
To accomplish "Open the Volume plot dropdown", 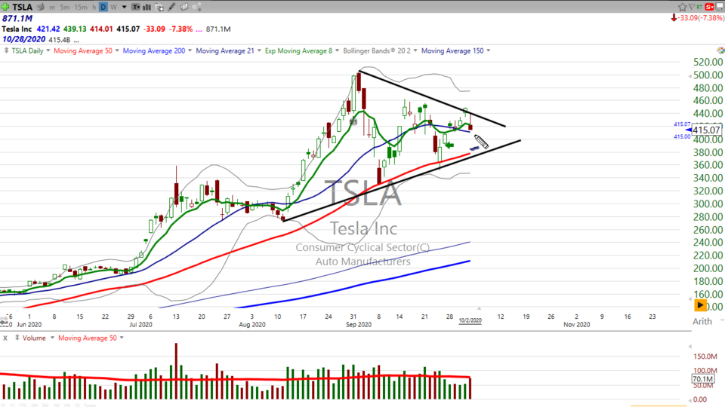I will pyautogui.click(x=52, y=338).
